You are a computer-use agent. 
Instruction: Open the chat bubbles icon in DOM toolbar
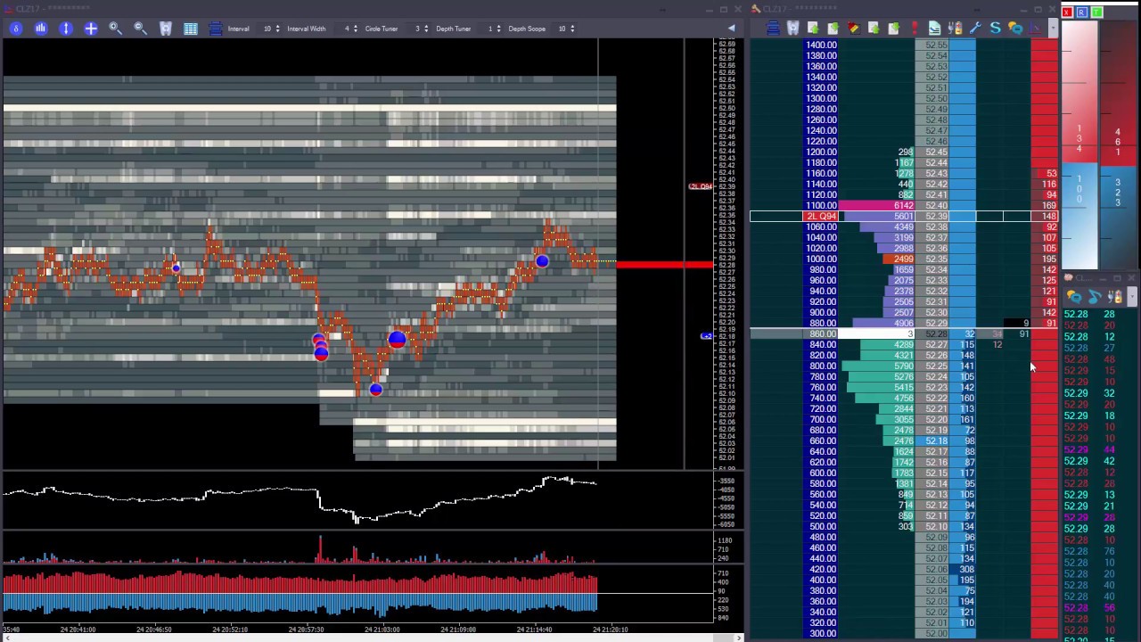(1015, 29)
